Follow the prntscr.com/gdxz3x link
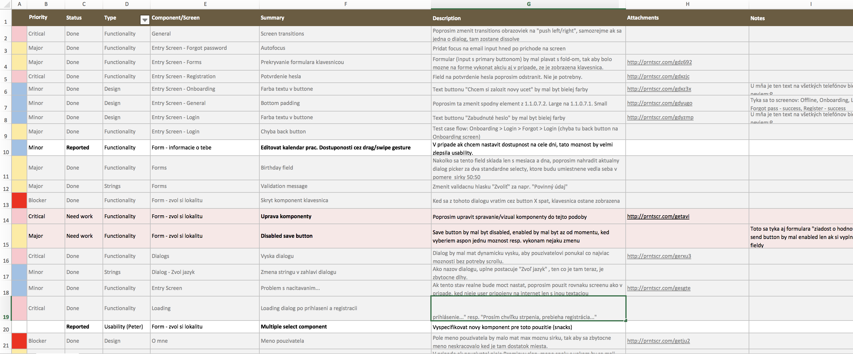 [659, 89]
